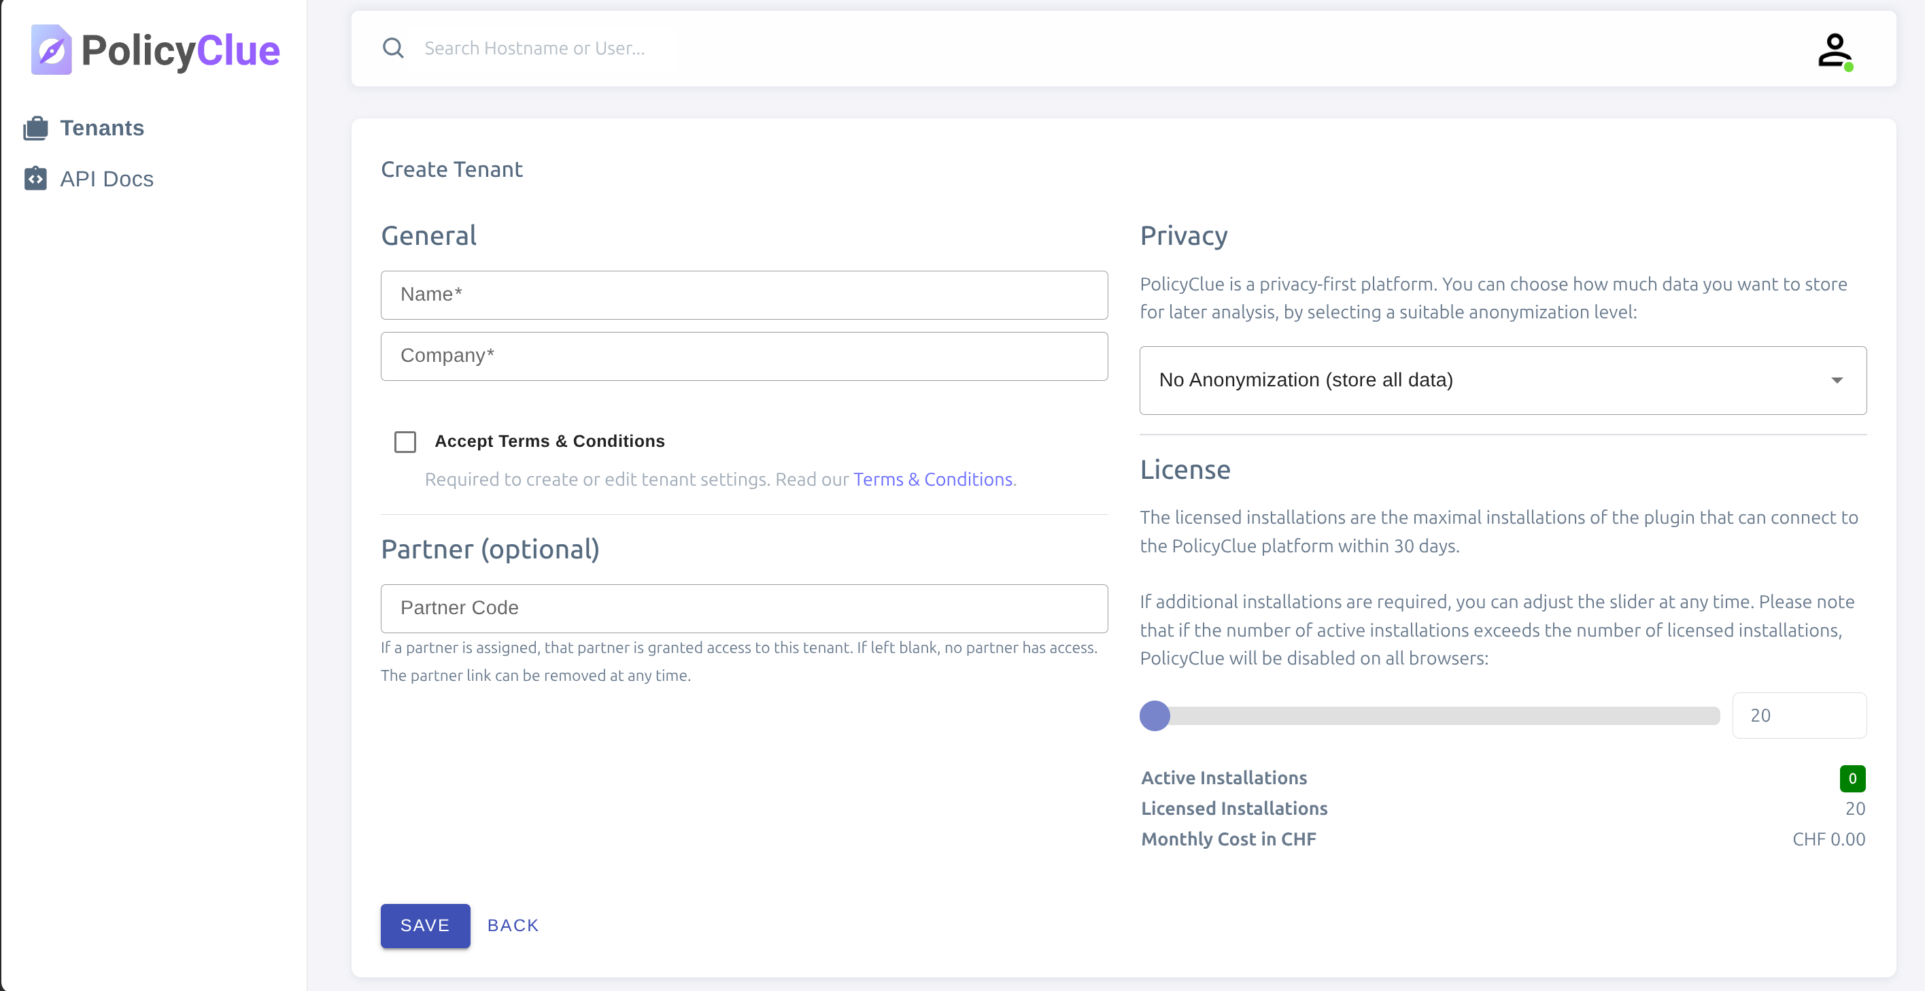Click the CHF 0.00 value
The height and width of the screenshot is (991, 1925).
(1828, 839)
